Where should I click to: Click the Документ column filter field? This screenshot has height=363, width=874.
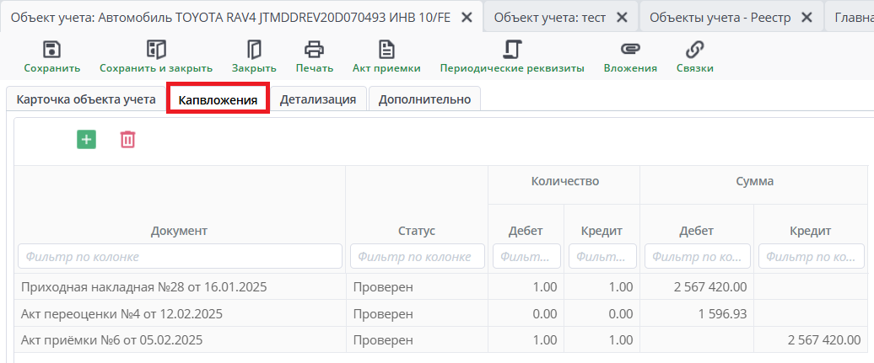point(180,256)
